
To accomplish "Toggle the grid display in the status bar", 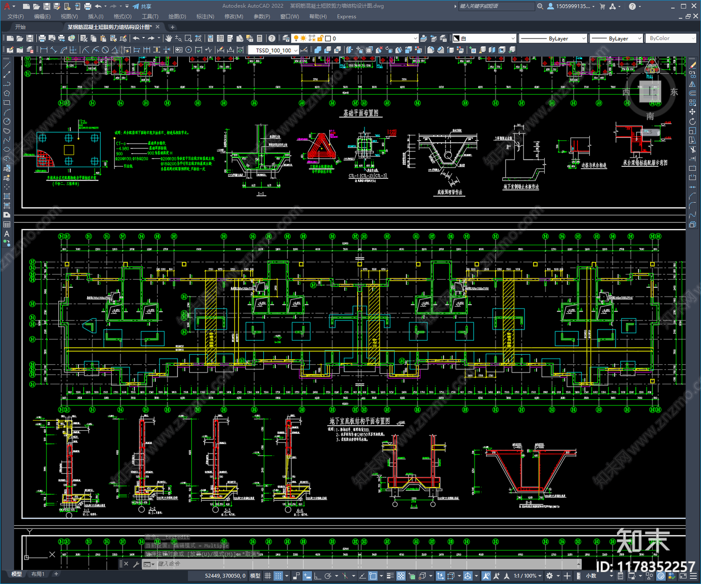I will [268, 576].
